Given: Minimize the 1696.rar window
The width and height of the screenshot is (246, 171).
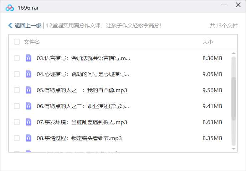Looking at the screenshot, I should (x=224, y=5).
